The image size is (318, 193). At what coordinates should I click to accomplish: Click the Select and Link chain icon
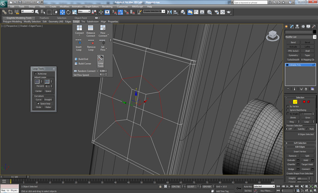coord(4,12)
